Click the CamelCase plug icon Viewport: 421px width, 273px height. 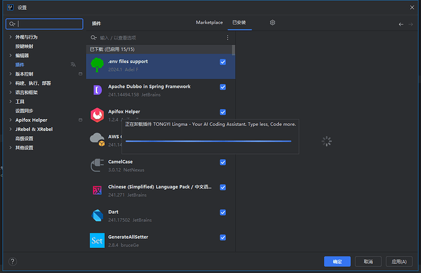[97, 165]
